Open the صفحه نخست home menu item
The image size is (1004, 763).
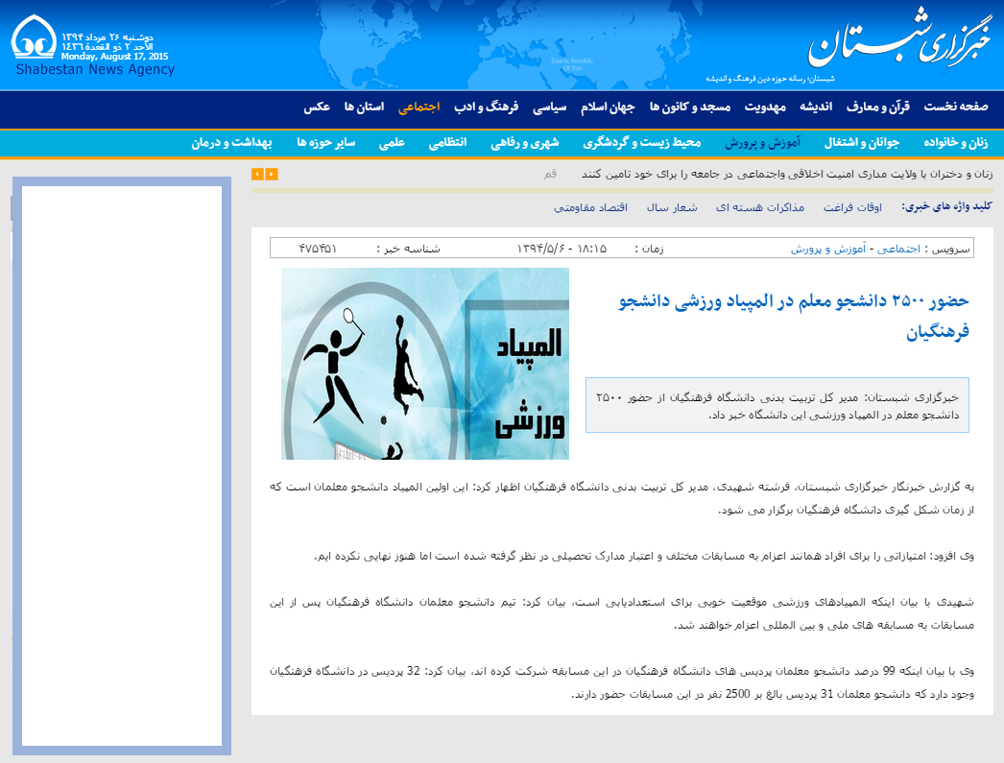(x=955, y=107)
